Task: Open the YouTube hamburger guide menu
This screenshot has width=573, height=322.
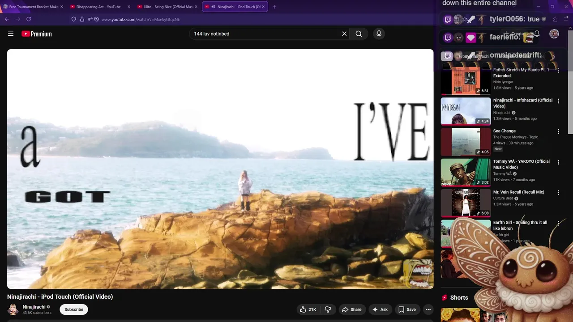Action: click(11, 34)
